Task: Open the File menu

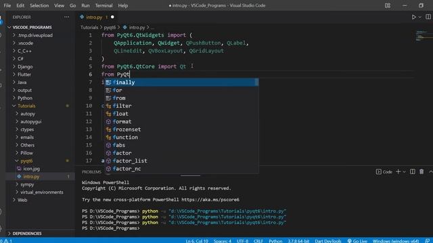Action: 7,5
